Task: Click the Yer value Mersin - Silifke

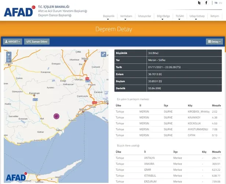Action: (157, 60)
